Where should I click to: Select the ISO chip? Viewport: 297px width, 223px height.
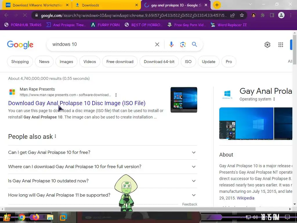[188, 62]
